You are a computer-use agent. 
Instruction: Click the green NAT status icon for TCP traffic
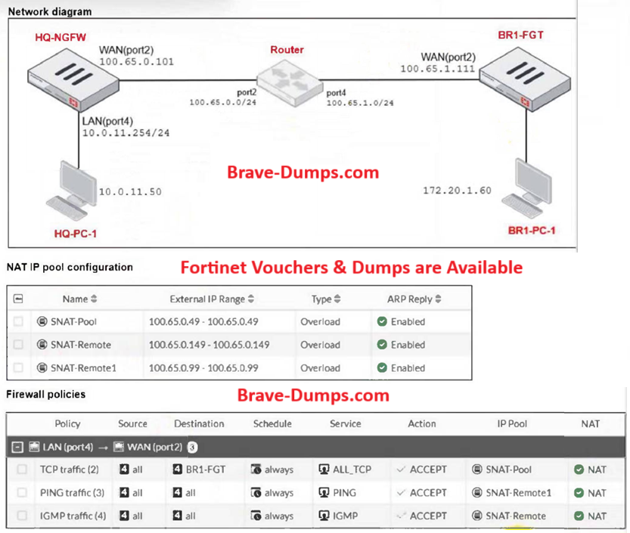point(578,469)
